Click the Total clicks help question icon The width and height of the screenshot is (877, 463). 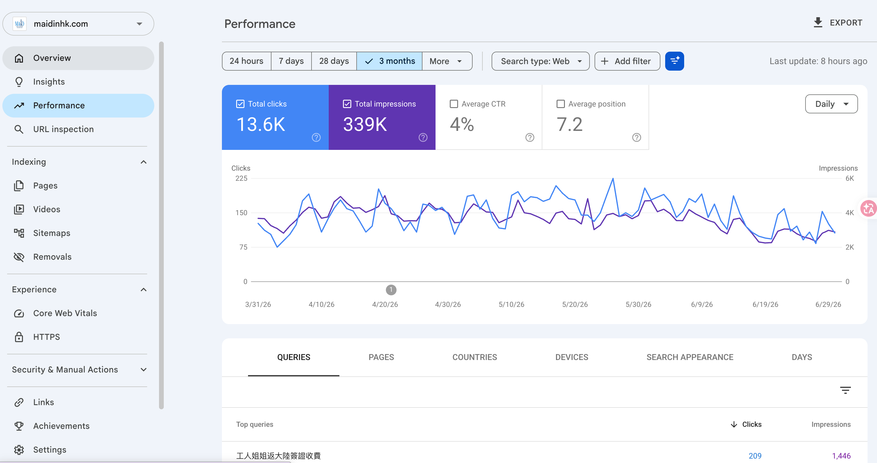316,137
